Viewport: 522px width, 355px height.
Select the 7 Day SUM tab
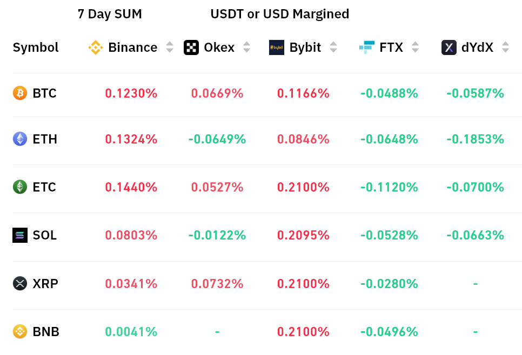click(x=110, y=14)
